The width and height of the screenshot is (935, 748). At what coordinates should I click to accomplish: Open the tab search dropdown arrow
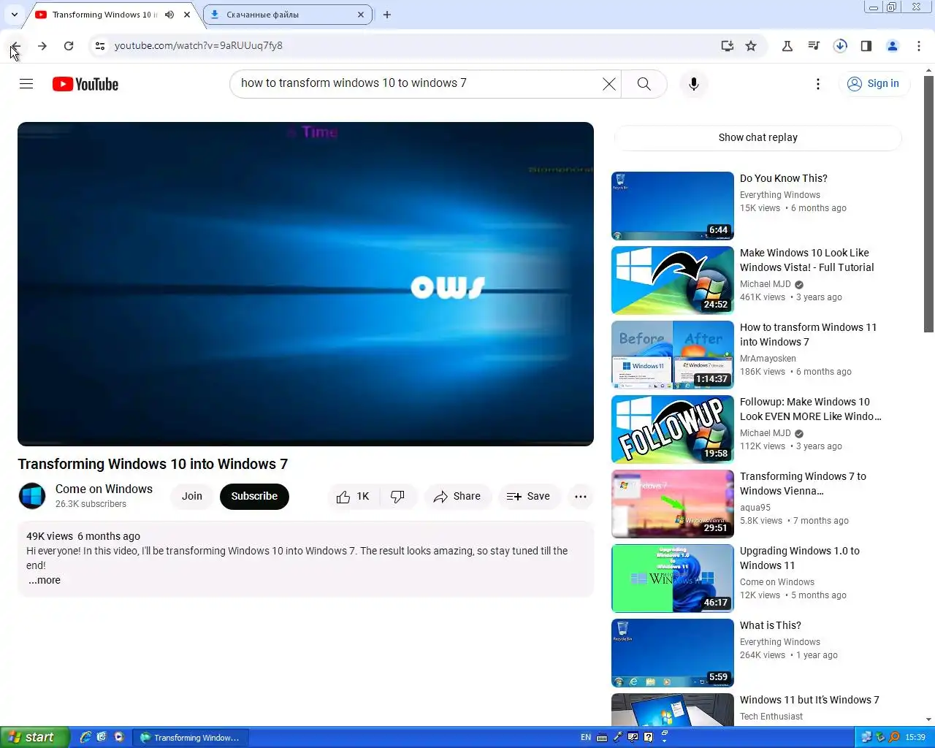[x=15, y=15]
